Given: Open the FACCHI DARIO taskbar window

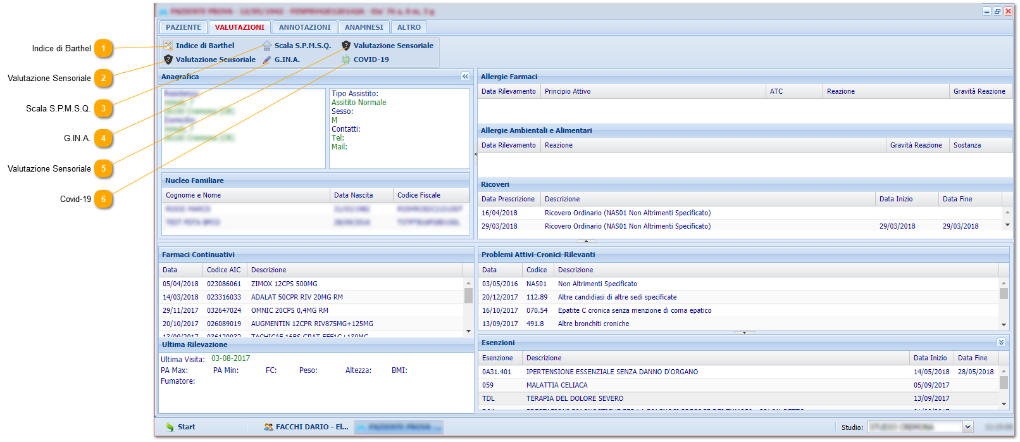Looking at the screenshot, I should click(x=306, y=427).
